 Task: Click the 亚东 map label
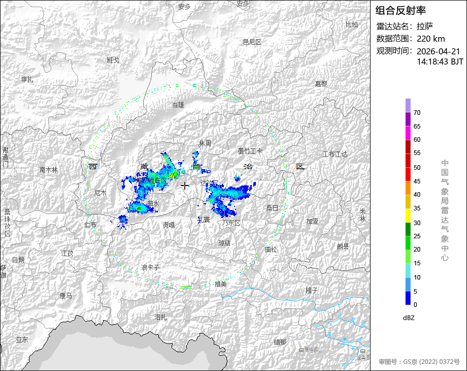tap(22, 339)
